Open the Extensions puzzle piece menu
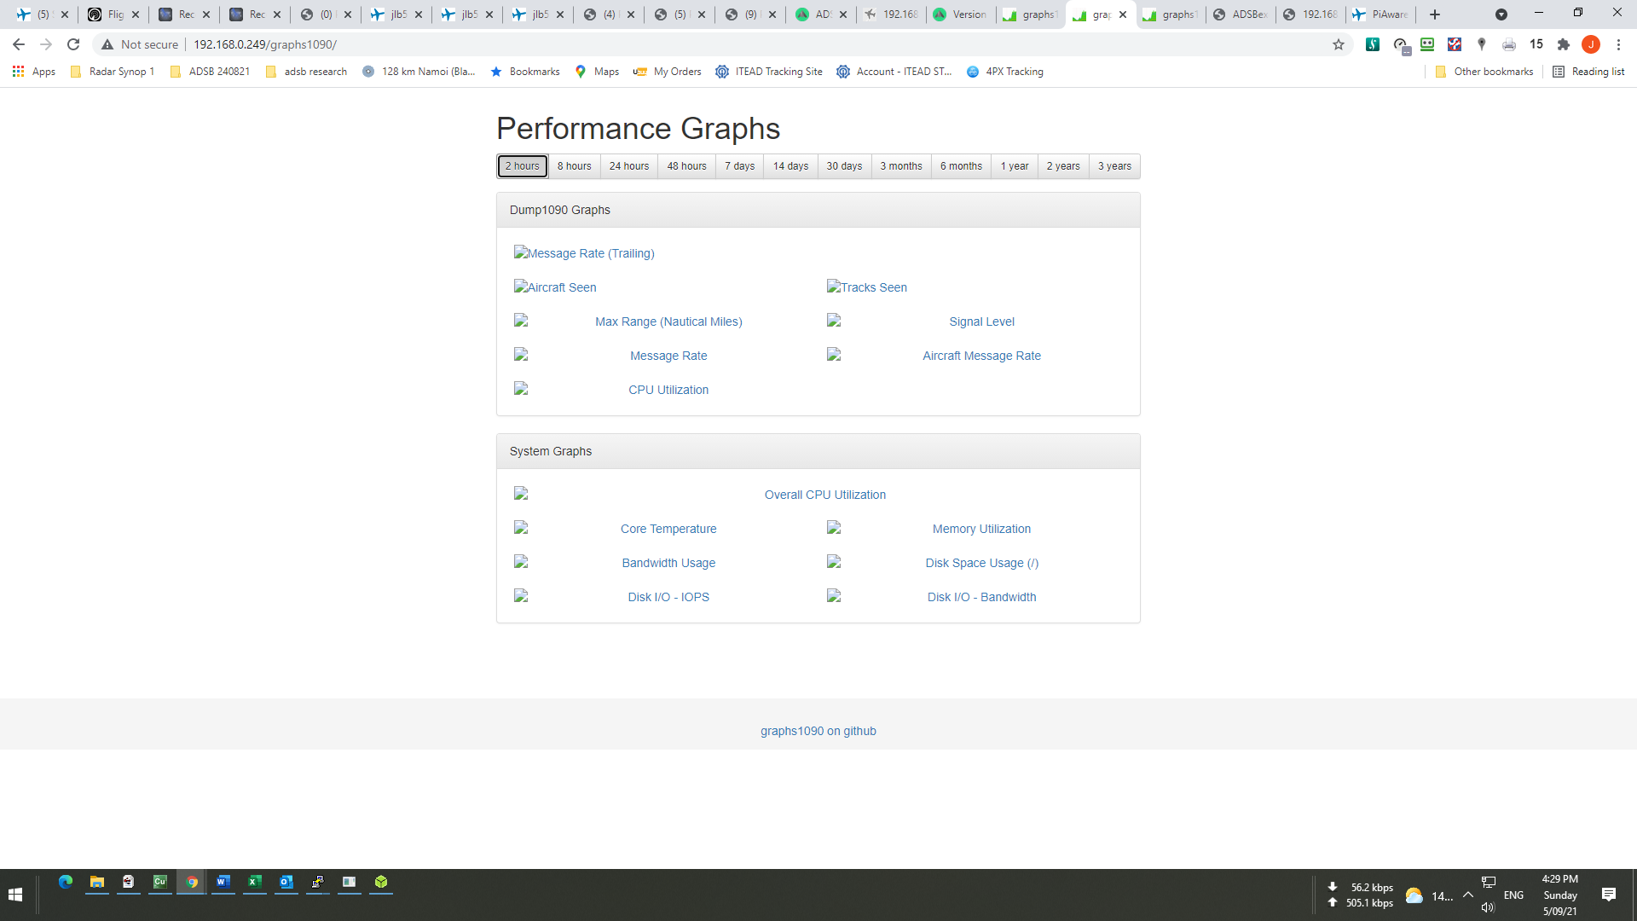The image size is (1637, 921). point(1563,44)
